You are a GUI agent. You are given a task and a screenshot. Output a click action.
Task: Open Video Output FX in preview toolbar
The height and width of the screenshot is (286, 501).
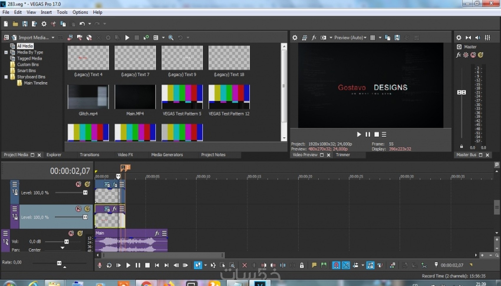pos(314,37)
